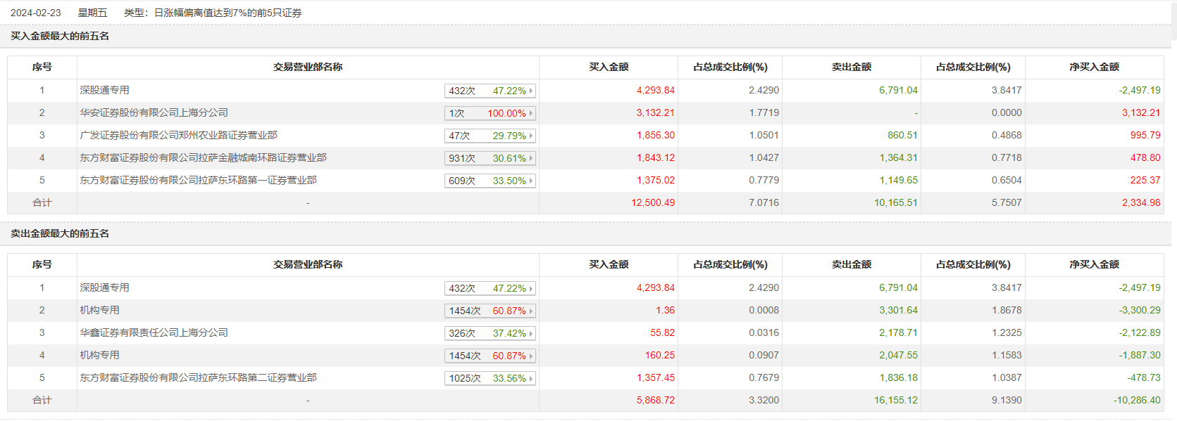Click 机构专用 in sell table row 2

[x=99, y=310]
